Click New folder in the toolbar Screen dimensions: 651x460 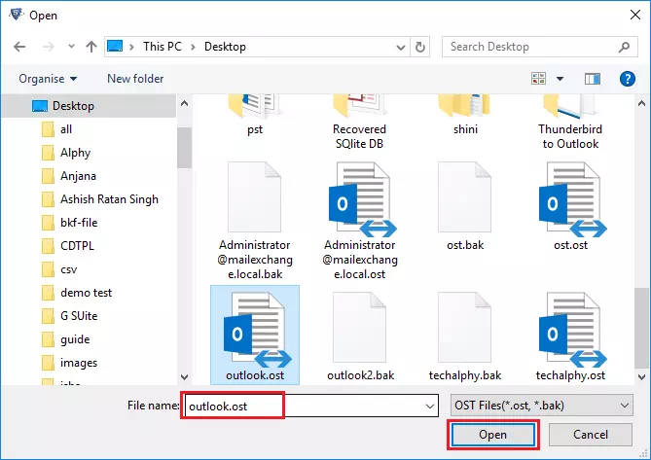click(x=135, y=79)
